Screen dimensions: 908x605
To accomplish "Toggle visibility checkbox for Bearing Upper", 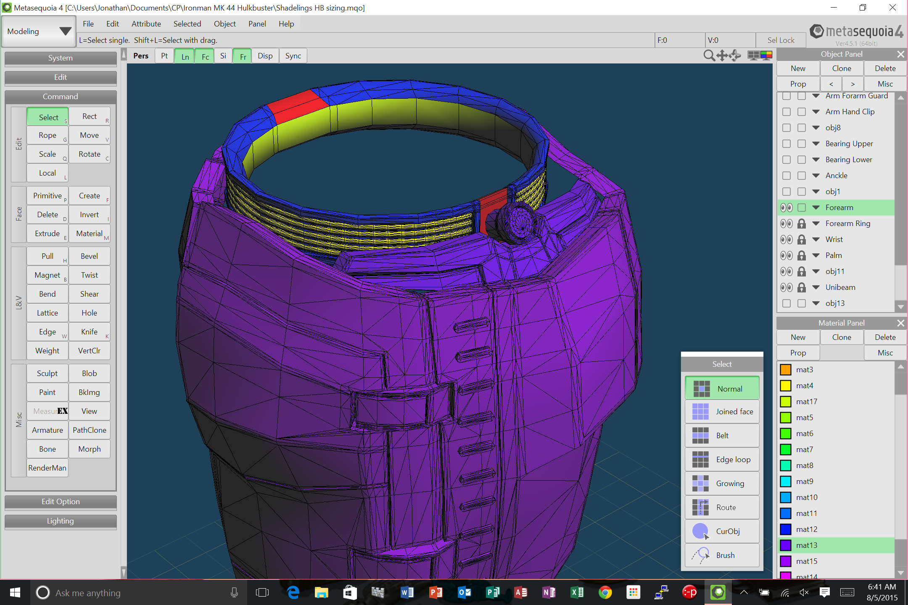I will point(786,144).
